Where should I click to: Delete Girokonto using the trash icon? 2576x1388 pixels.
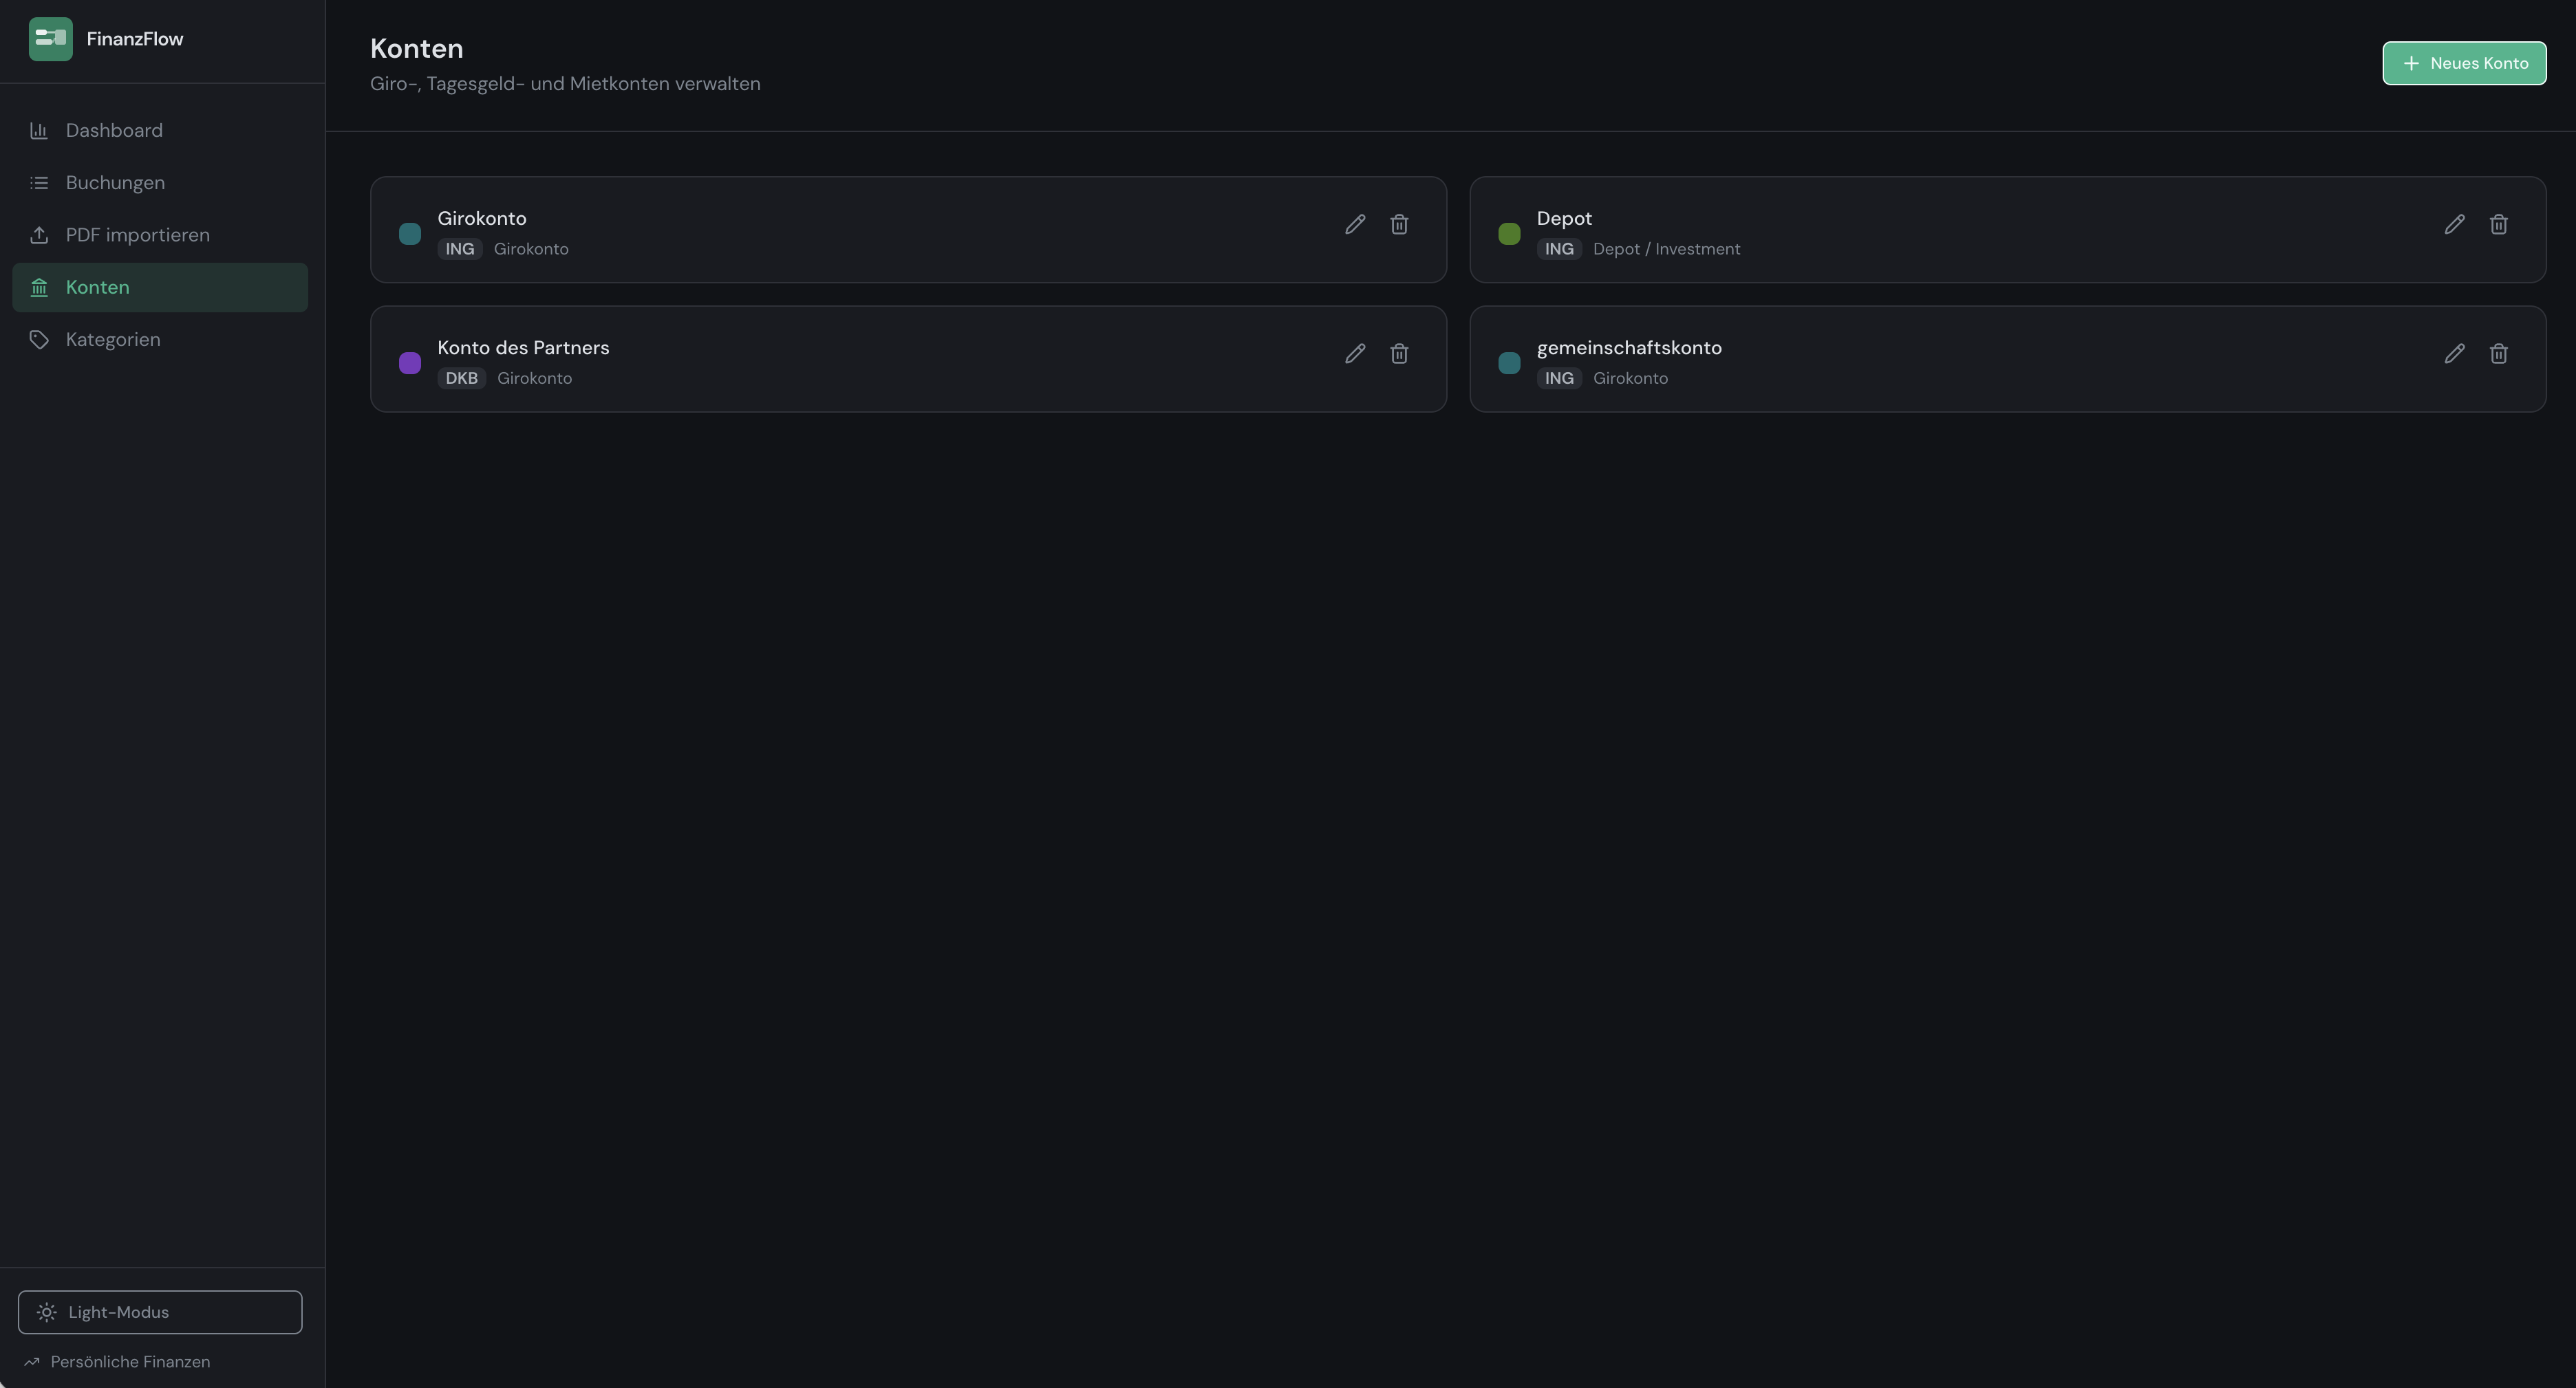(x=1399, y=224)
